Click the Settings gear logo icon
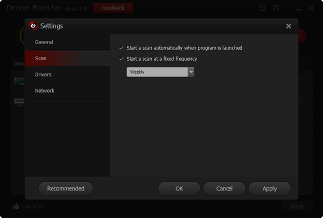Viewport: 323px width, 218px height. 33,26
